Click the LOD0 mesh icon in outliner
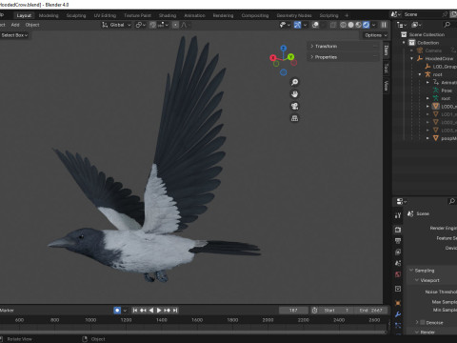 pyautogui.click(x=436, y=107)
